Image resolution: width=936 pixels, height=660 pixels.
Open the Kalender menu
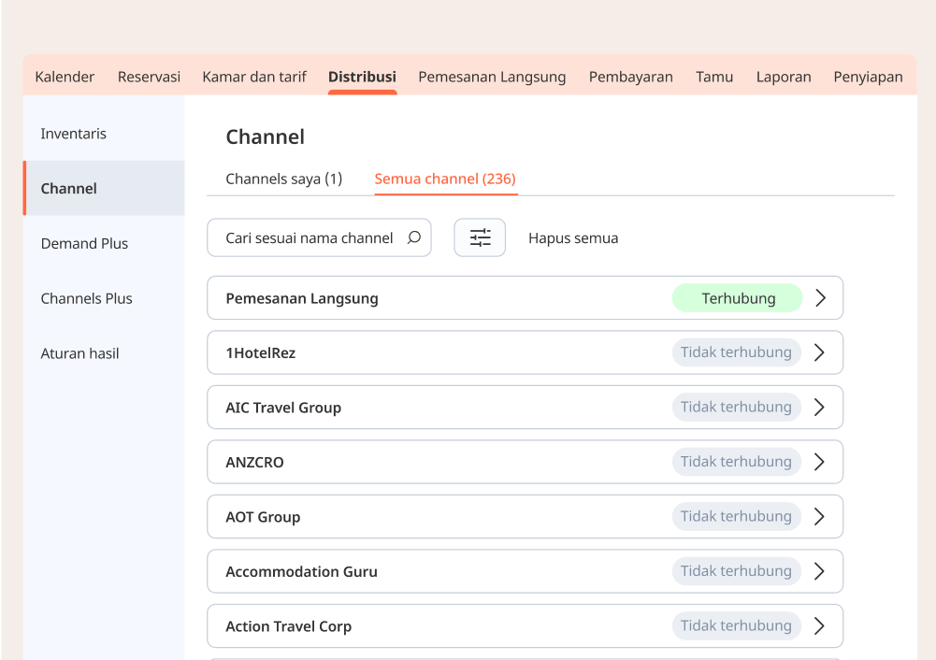coord(65,77)
